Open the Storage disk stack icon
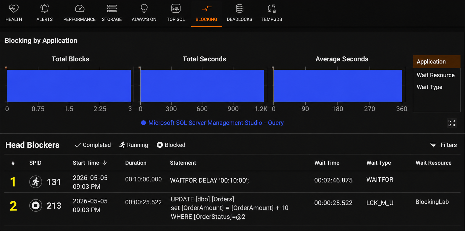This screenshot has height=231, width=465. coord(112,9)
